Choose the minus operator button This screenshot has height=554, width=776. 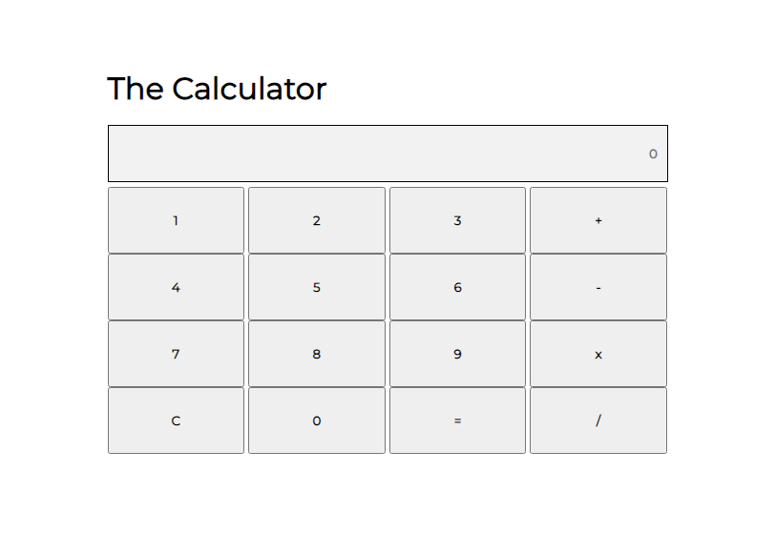[x=598, y=287]
